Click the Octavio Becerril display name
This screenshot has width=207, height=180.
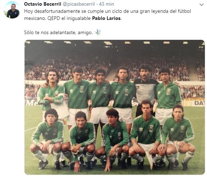pyautogui.click(x=42, y=4)
